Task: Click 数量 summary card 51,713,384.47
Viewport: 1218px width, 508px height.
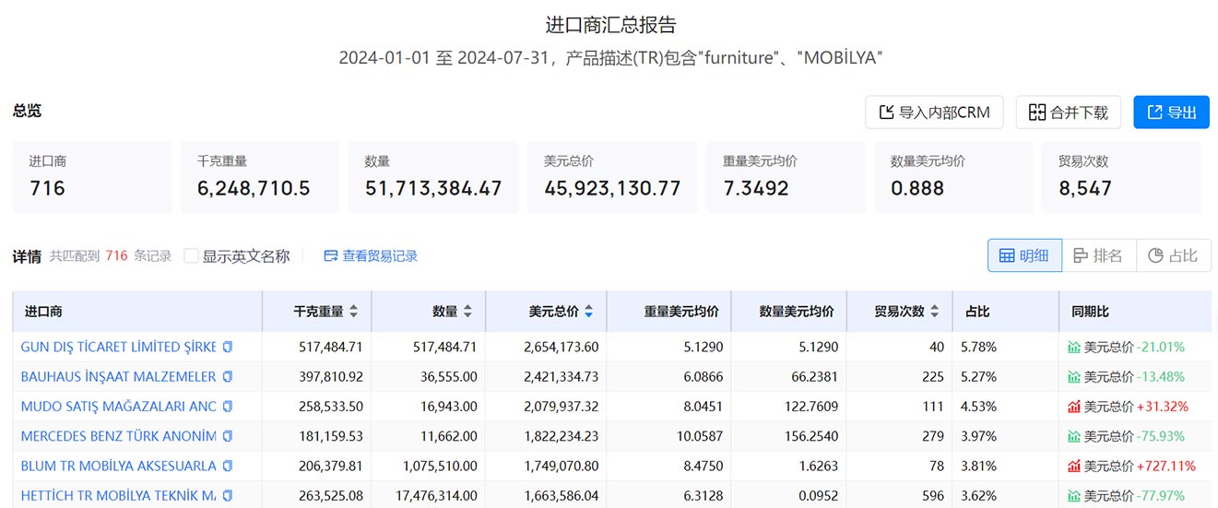Action: 433,177
